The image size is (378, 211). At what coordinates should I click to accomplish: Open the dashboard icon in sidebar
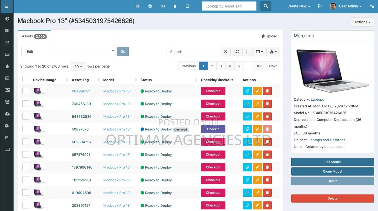click(7, 19)
